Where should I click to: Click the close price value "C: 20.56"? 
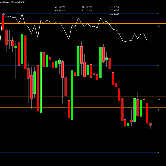60,11
